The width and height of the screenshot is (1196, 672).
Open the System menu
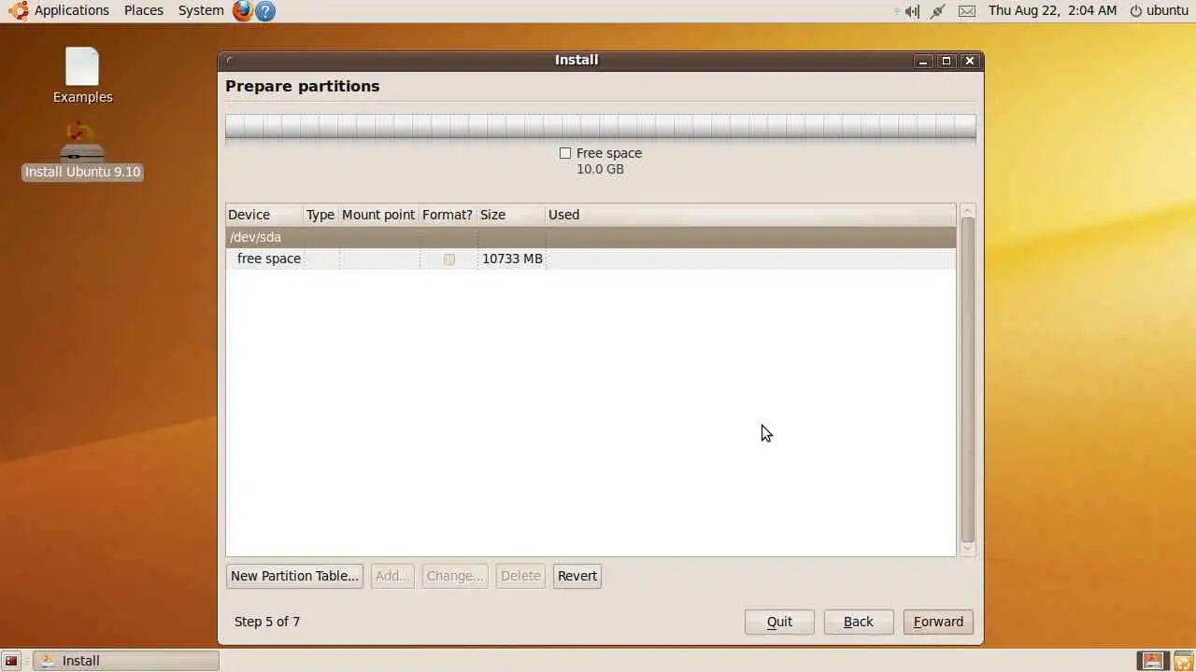(201, 10)
